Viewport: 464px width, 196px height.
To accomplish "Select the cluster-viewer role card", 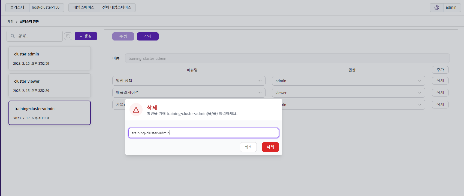I will (x=50, y=85).
